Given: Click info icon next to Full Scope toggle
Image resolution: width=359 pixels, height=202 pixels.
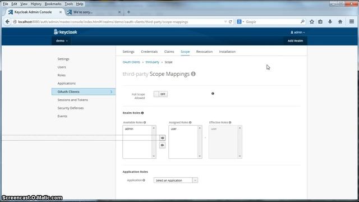Looking at the screenshot, I should (x=213, y=94).
